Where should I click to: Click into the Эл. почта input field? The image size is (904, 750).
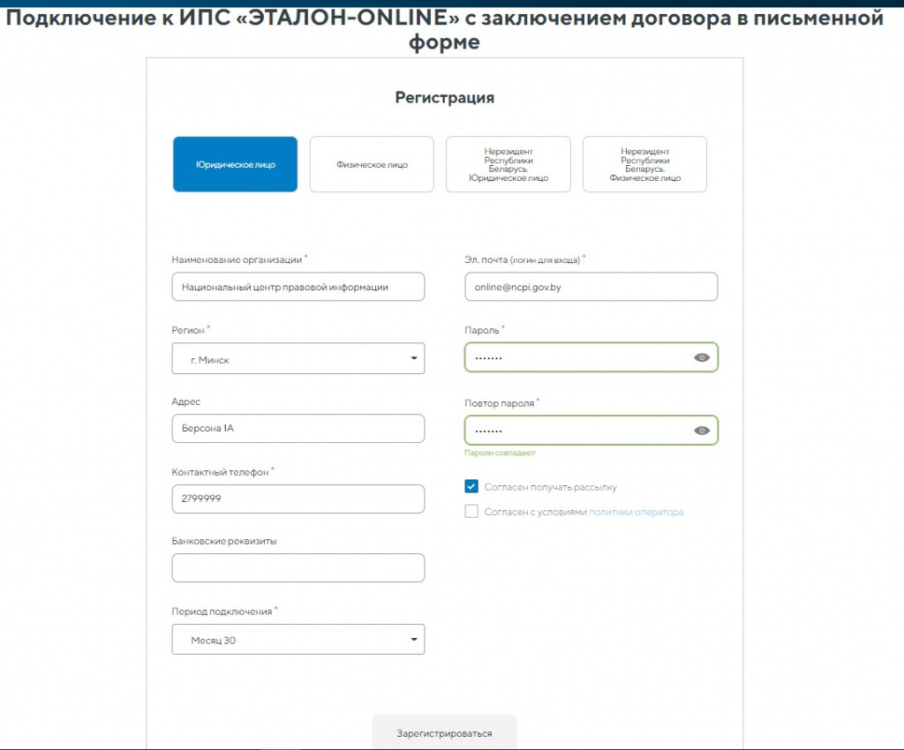[x=591, y=287]
